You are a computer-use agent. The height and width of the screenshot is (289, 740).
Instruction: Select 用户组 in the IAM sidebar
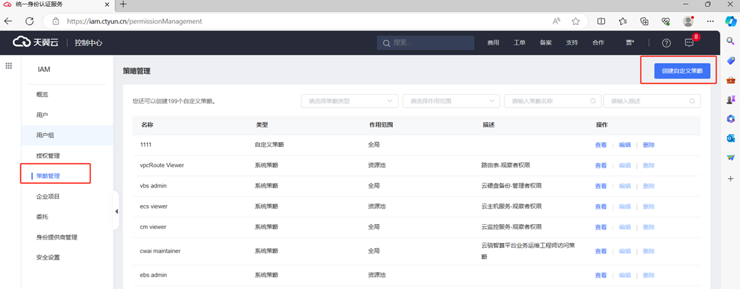(x=45, y=135)
